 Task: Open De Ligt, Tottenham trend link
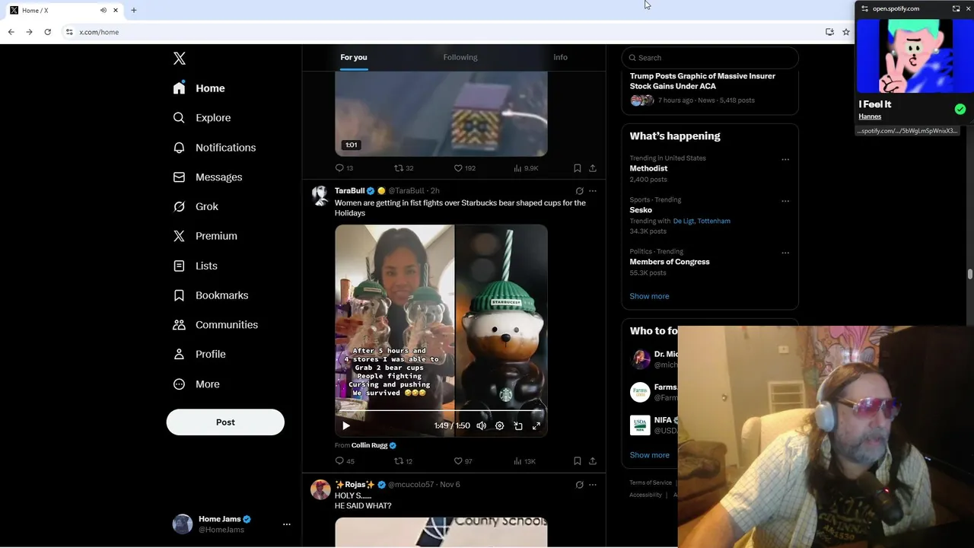tap(702, 221)
